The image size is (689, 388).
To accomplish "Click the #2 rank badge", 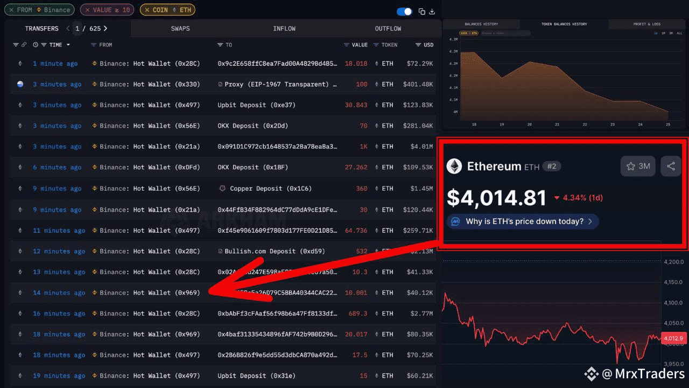I will [x=552, y=166].
